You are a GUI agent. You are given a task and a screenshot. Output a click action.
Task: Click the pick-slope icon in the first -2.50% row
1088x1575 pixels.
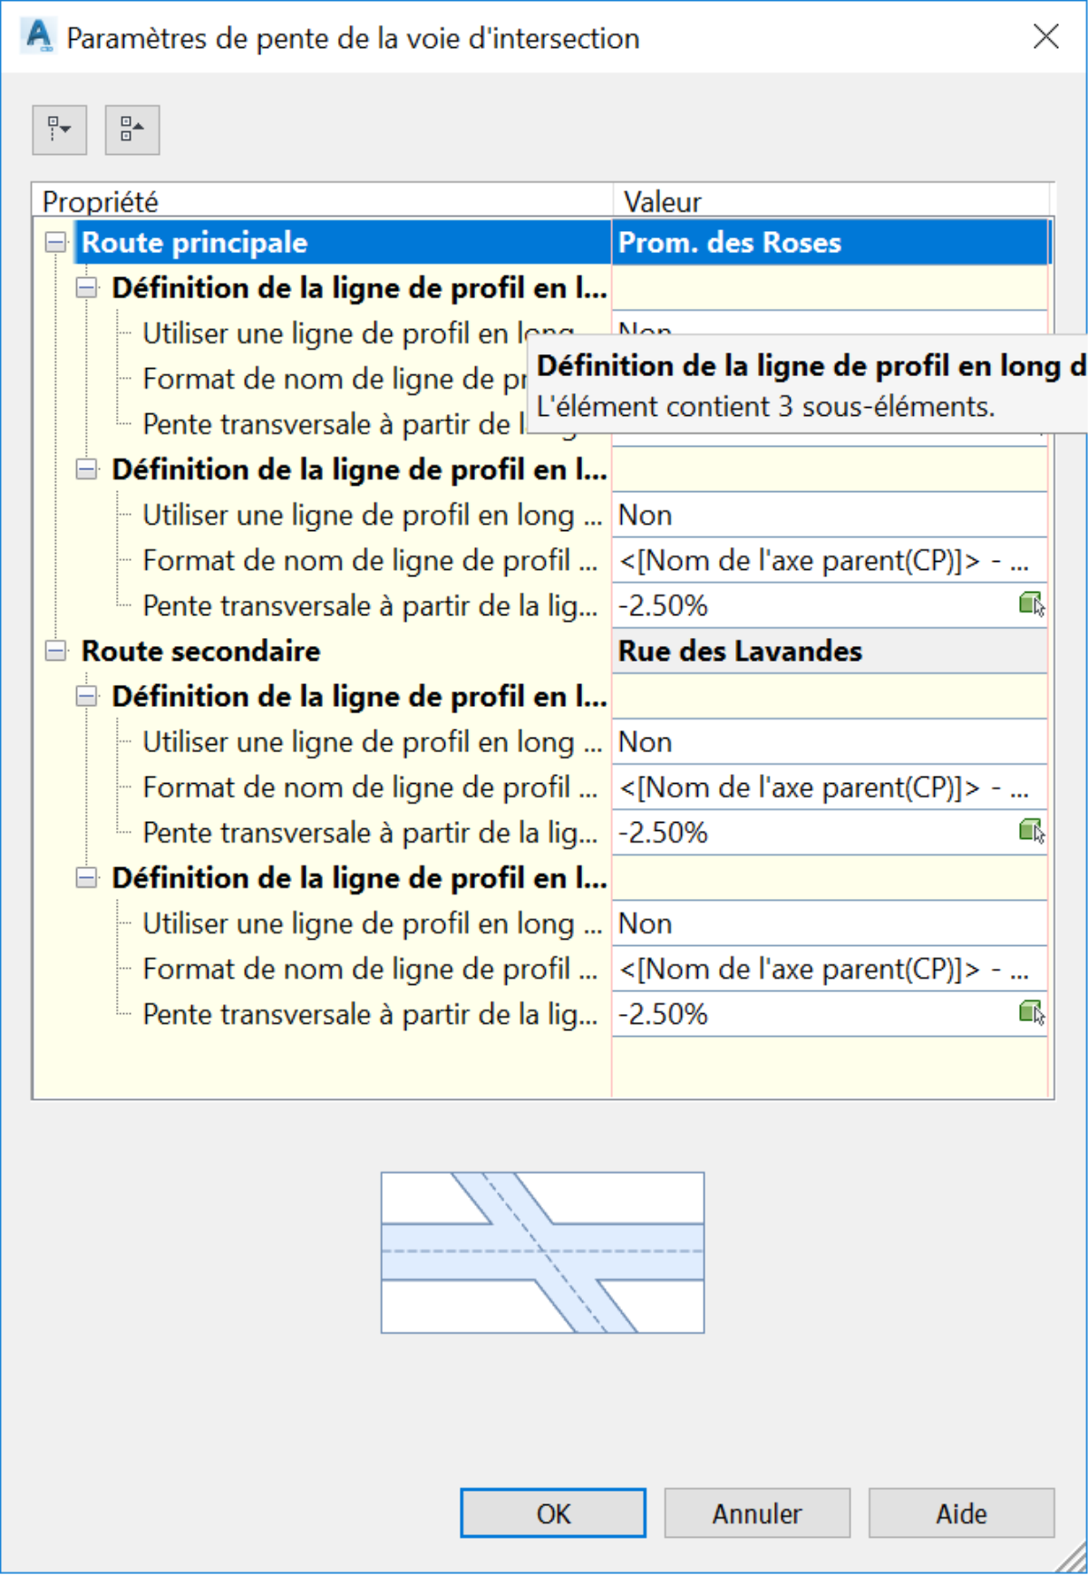tap(1032, 604)
